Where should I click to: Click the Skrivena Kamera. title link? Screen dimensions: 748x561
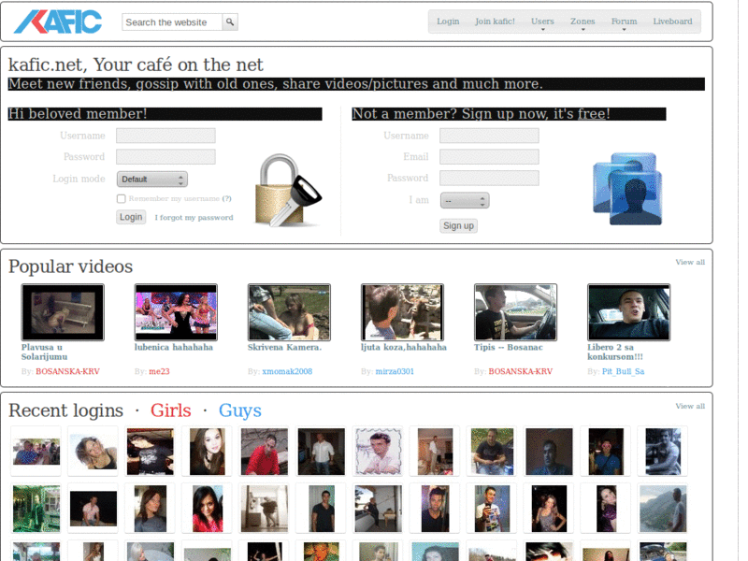pos(285,347)
